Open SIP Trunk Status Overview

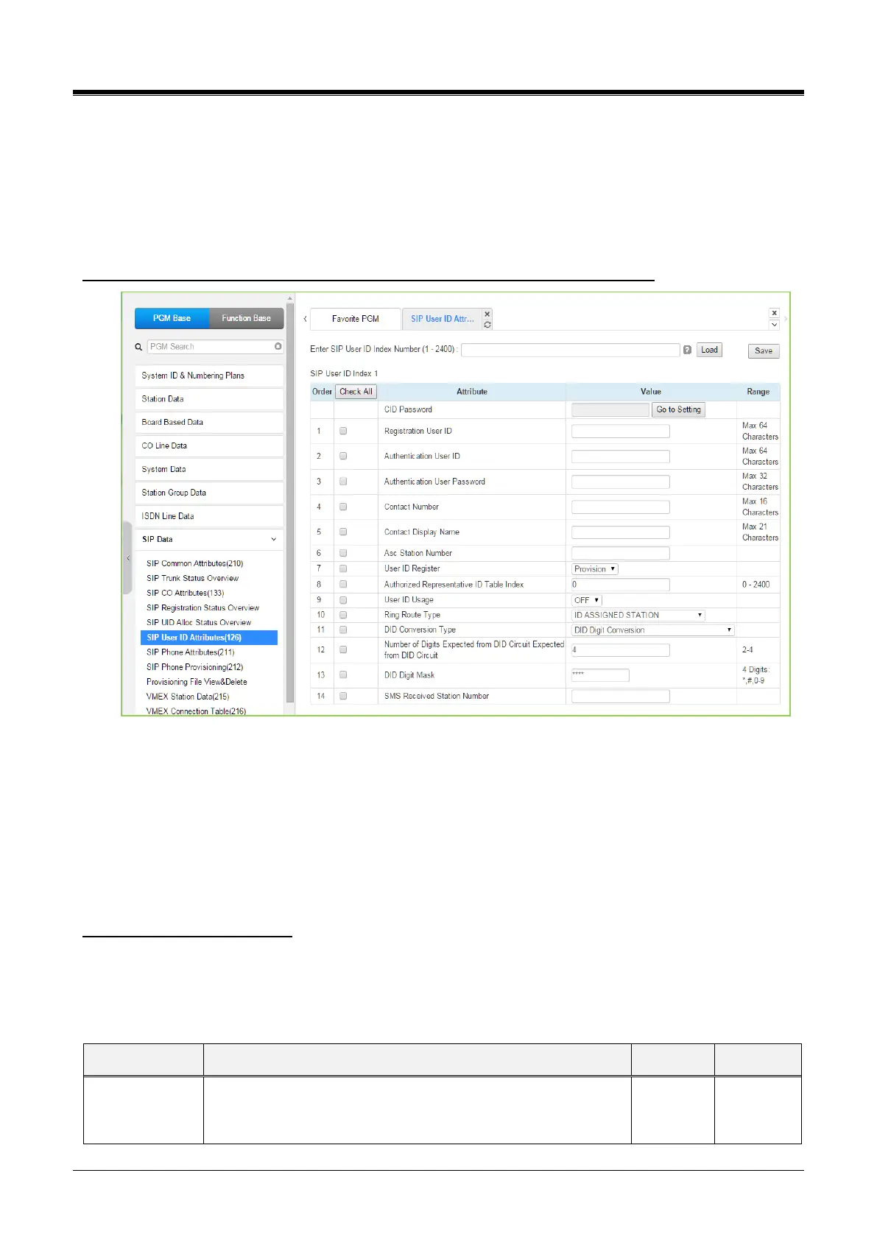point(192,578)
